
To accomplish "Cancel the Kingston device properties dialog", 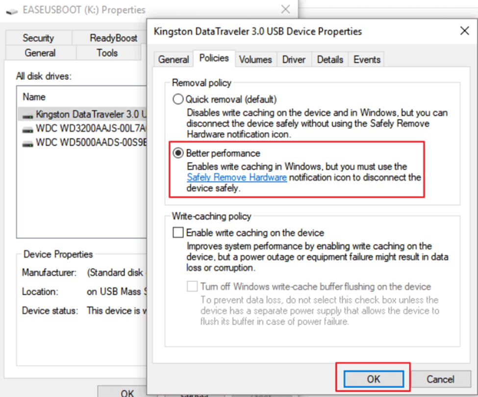I will [x=440, y=379].
